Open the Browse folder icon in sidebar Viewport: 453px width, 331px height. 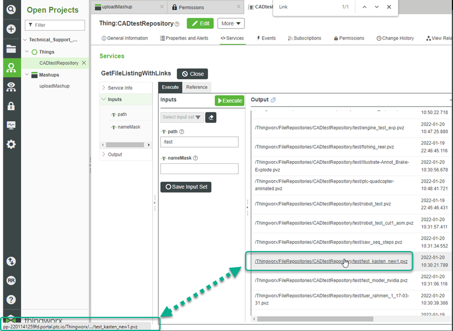[11, 49]
